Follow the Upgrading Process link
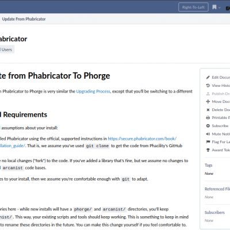This screenshot has height=230, width=230. pos(93,91)
